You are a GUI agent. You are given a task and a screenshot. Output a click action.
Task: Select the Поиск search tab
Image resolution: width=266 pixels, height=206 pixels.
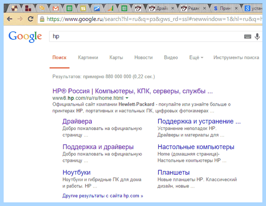click(59, 57)
